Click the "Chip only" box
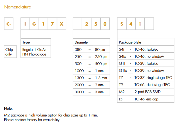 (9, 52)
